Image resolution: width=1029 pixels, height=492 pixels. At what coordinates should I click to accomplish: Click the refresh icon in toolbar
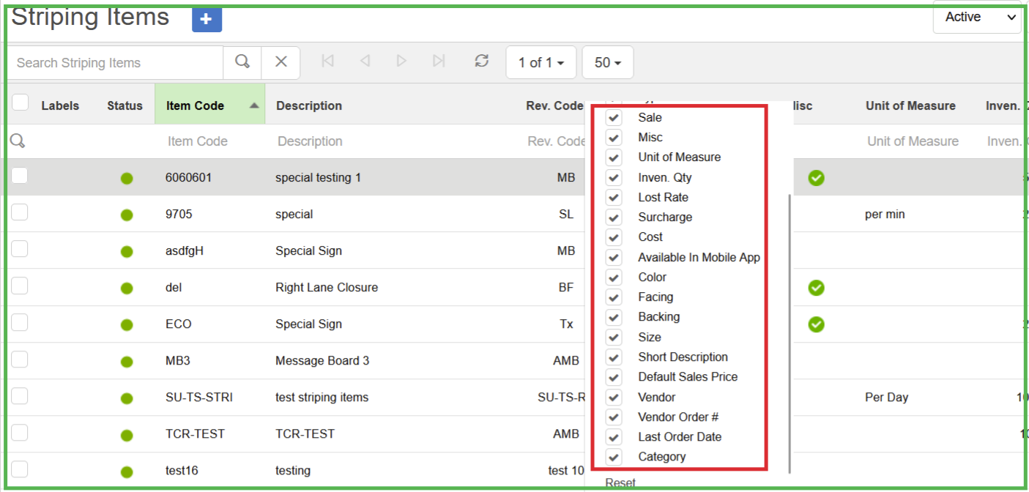481,61
